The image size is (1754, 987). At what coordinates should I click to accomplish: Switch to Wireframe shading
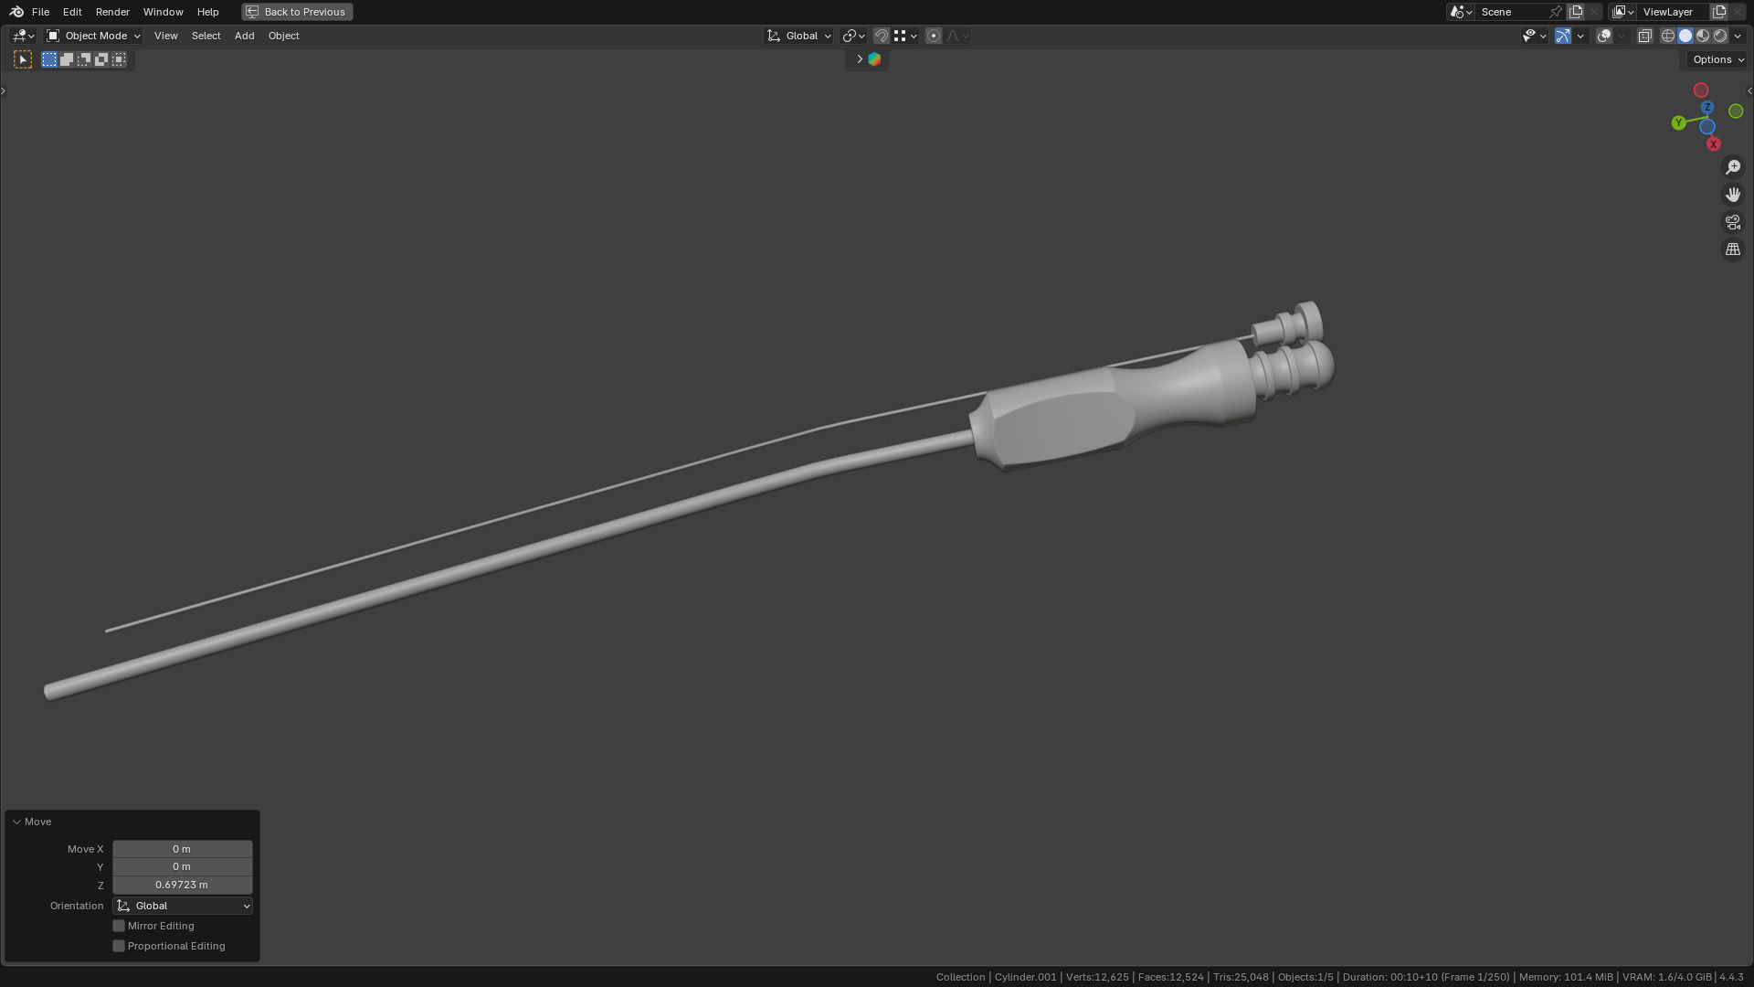point(1668,36)
